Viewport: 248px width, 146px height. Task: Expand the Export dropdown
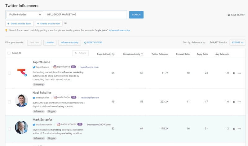coord(237,42)
